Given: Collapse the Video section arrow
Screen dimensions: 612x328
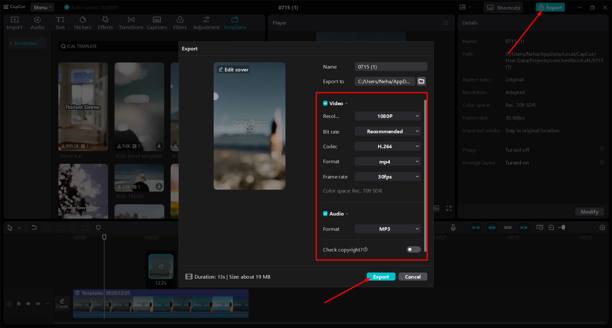Looking at the screenshot, I should pos(347,104).
